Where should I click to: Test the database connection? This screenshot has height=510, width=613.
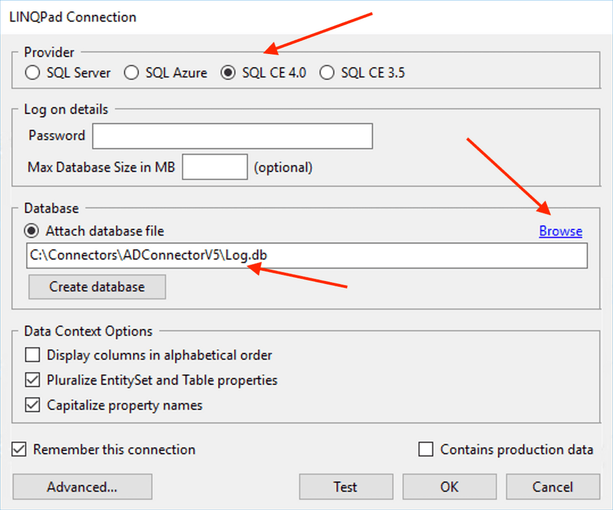click(x=346, y=486)
